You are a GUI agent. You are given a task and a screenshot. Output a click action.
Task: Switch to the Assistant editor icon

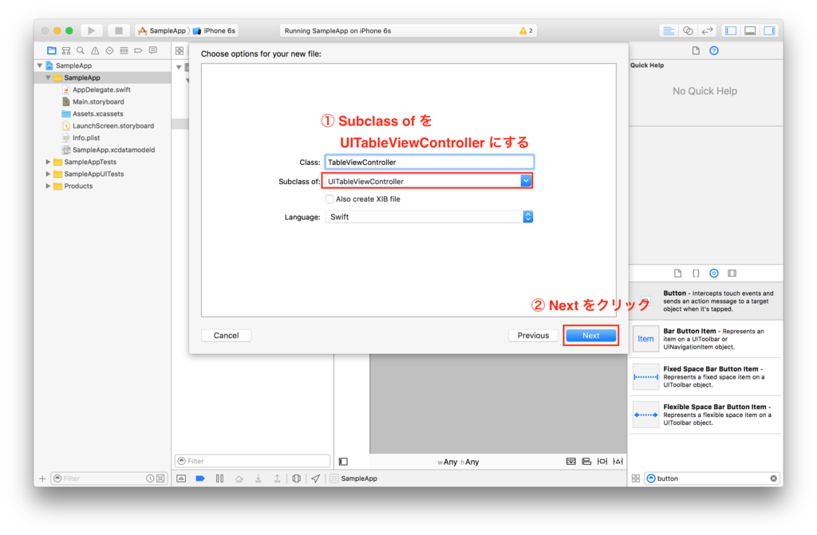(x=688, y=31)
